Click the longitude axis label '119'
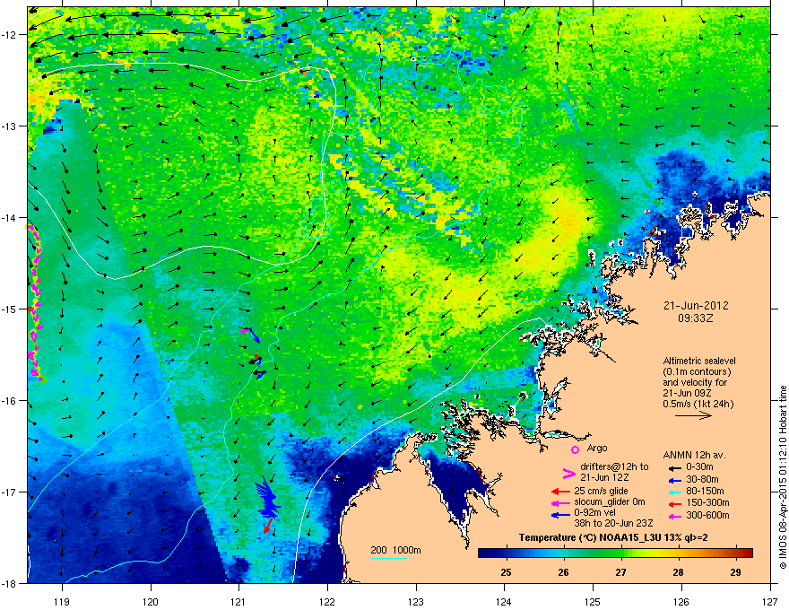The image size is (789, 610). point(62,602)
